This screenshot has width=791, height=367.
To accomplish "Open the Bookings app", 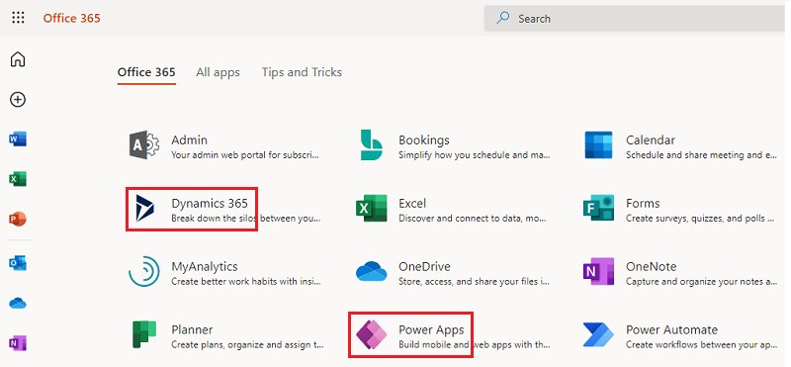I will point(454,145).
